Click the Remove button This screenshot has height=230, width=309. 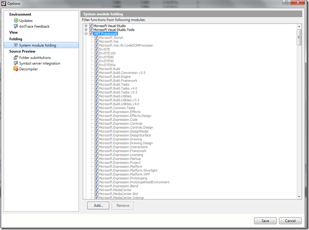pos(123,206)
